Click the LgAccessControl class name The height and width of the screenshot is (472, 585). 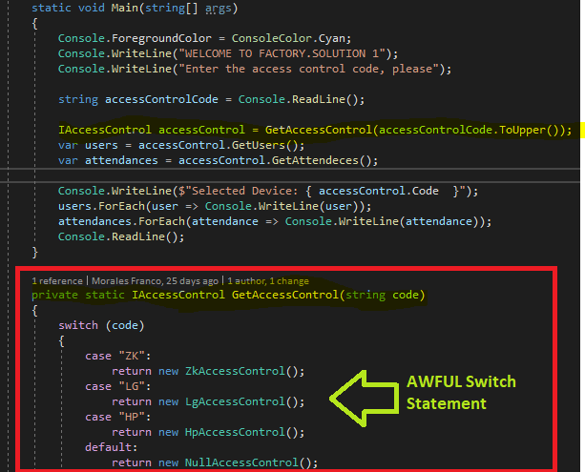pos(235,401)
